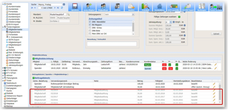Viewport: 229px width, 111px height.
Task: Edit the Spenden membership row with pencil icon
Action: click(216, 68)
